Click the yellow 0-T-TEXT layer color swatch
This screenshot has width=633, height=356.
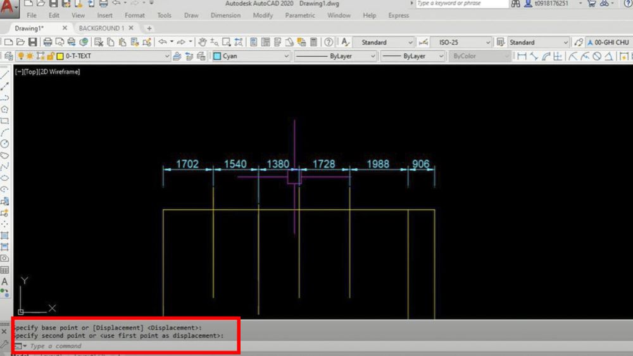pyautogui.click(x=60, y=56)
